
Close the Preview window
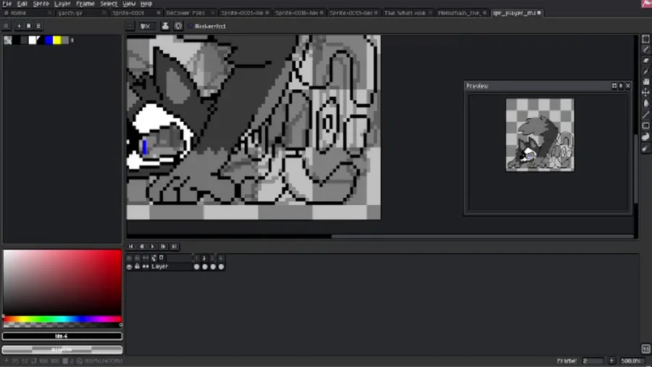point(628,86)
